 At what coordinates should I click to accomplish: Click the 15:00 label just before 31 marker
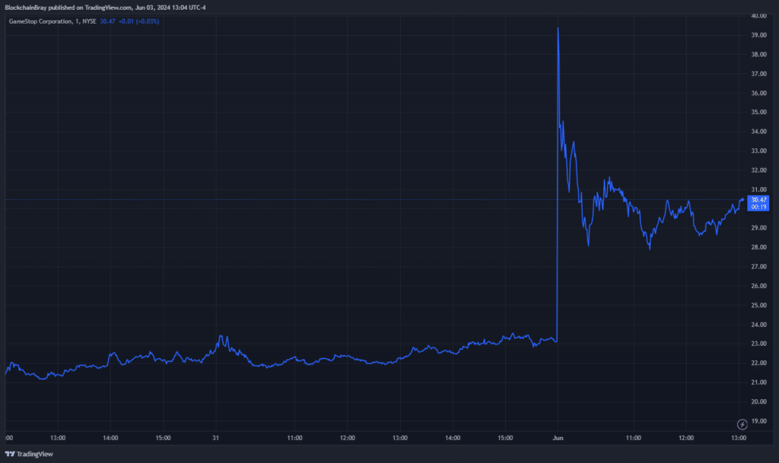[x=163, y=438]
